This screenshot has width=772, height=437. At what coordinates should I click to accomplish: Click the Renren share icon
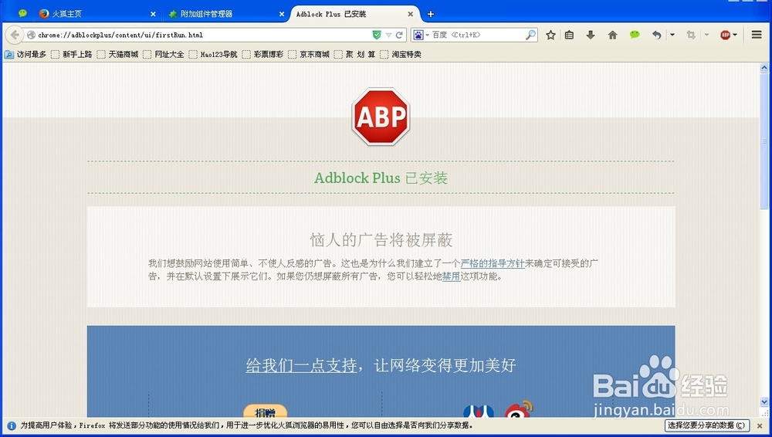pyautogui.click(x=479, y=412)
